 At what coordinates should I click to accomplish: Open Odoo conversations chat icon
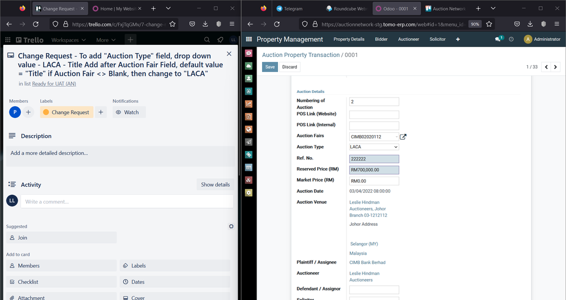click(x=499, y=39)
